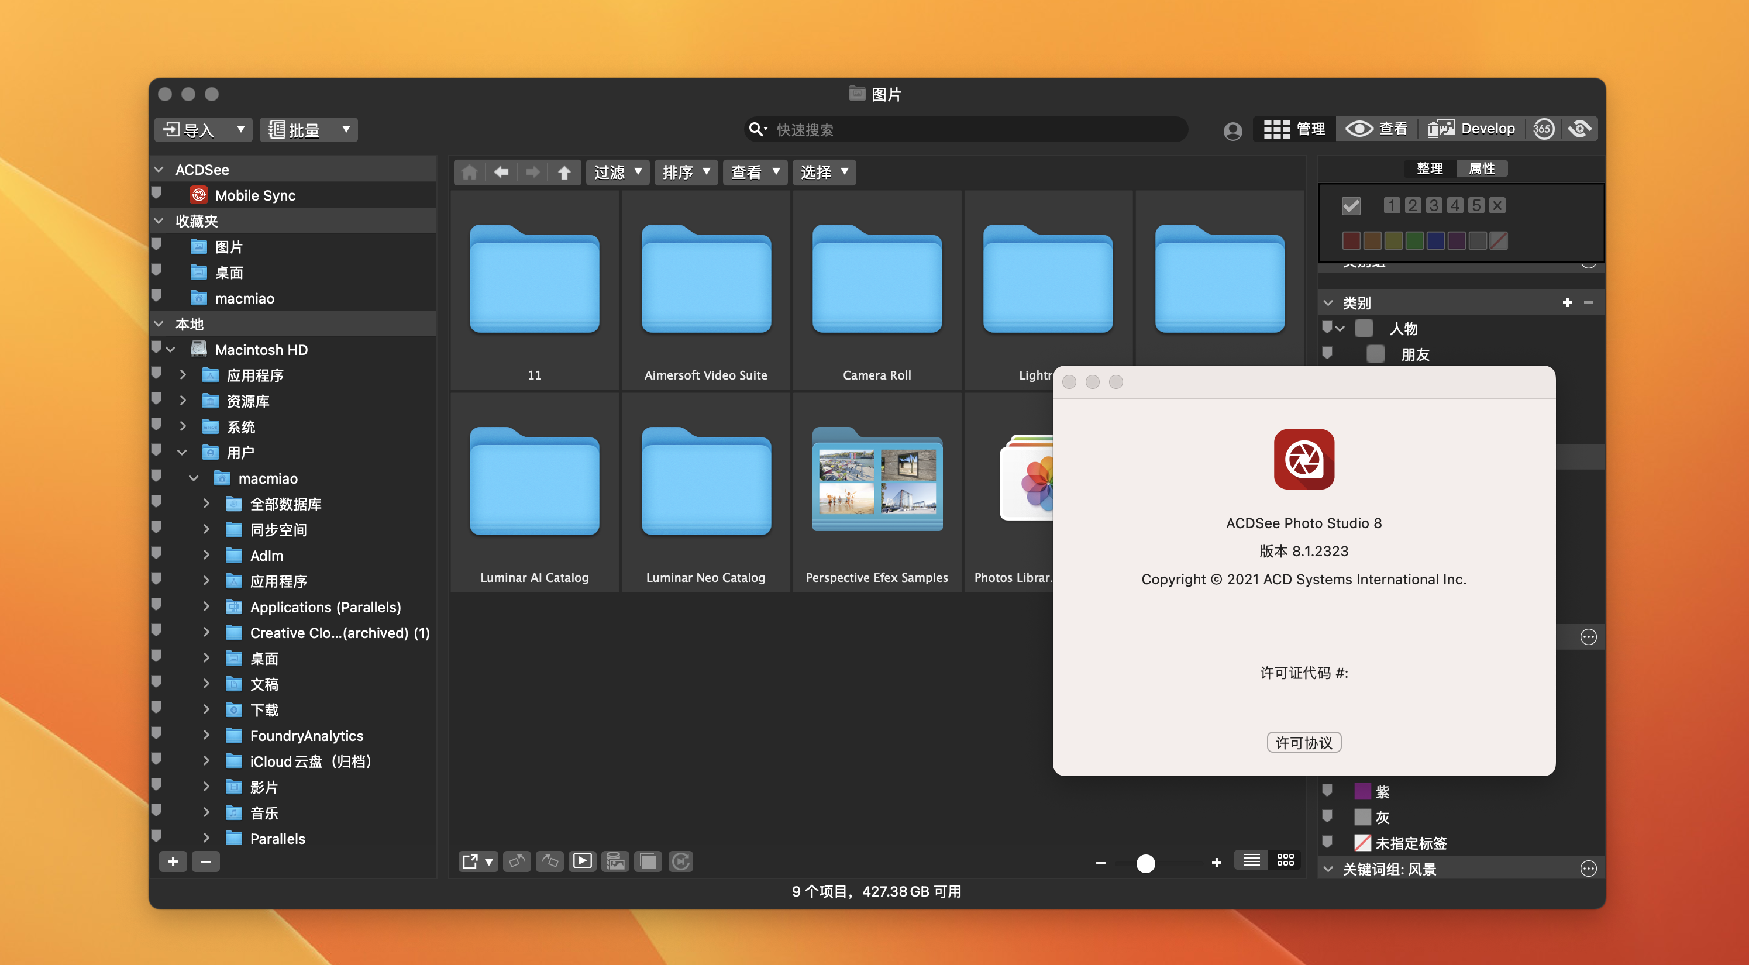Click the 许可协议 button
This screenshot has height=965, width=1749.
pos(1304,742)
